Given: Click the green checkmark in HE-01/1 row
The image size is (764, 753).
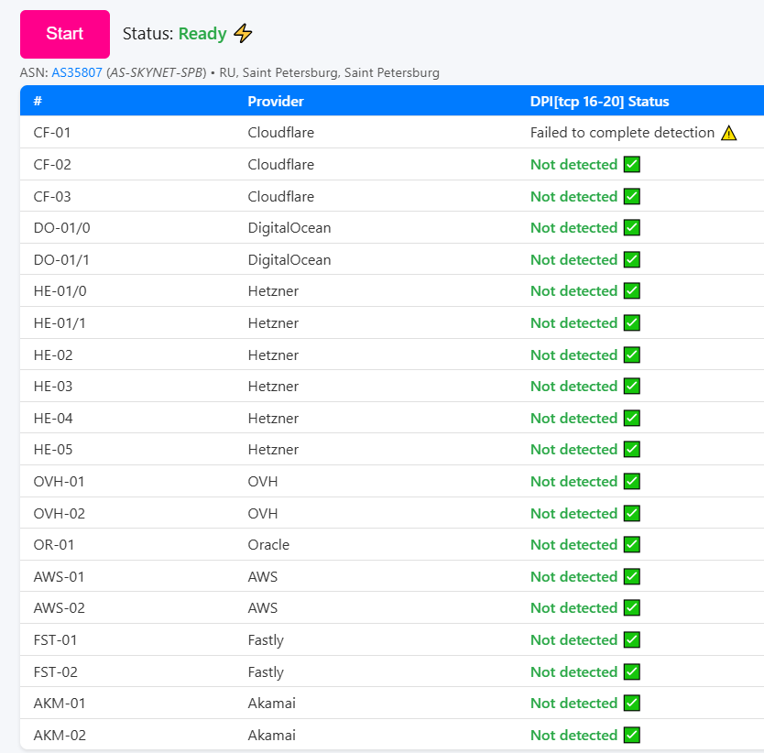Looking at the screenshot, I should [632, 323].
